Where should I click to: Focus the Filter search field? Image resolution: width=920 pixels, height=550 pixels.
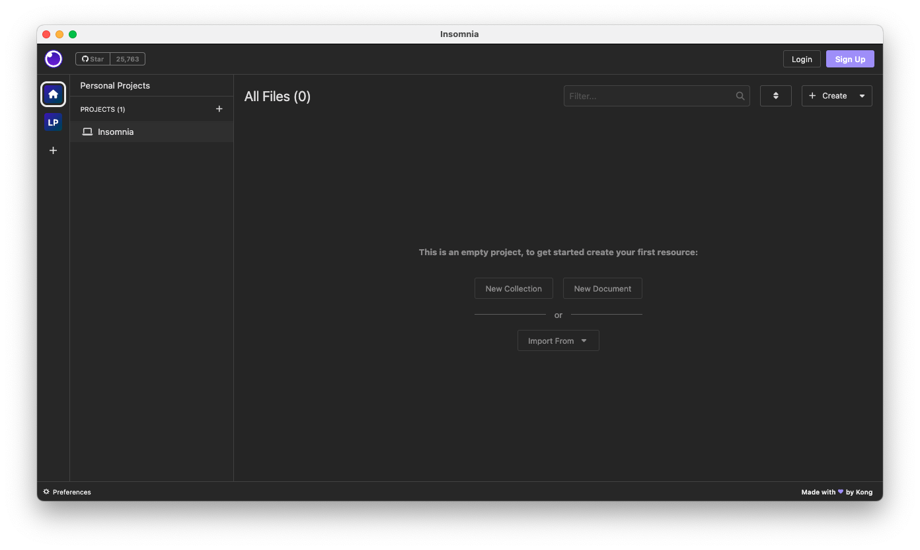656,96
